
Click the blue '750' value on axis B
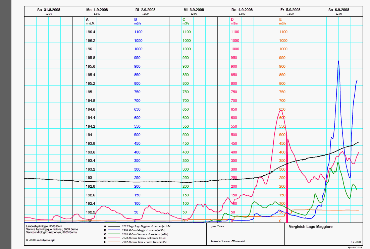[x=137, y=92]
